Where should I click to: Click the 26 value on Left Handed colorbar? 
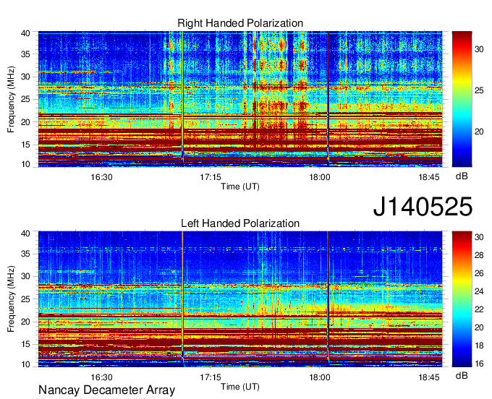479,274
